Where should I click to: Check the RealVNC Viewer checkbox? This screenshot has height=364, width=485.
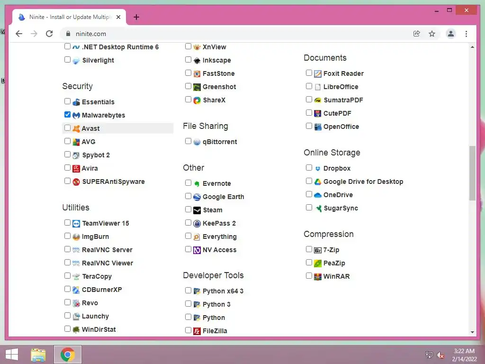(67, 263)
